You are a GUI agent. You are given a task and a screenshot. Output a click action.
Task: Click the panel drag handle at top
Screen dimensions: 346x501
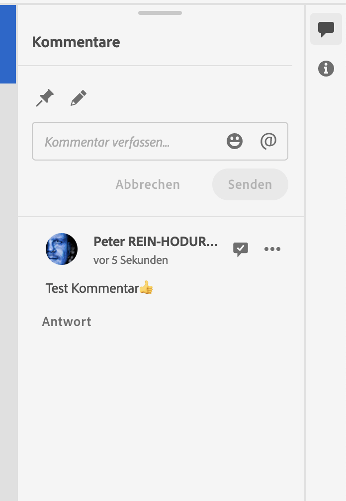160,13
